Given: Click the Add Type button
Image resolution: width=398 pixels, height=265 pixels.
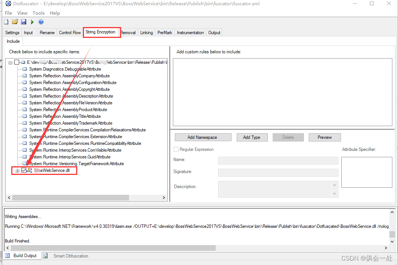Looking at the screenshot, I should 252,137.
